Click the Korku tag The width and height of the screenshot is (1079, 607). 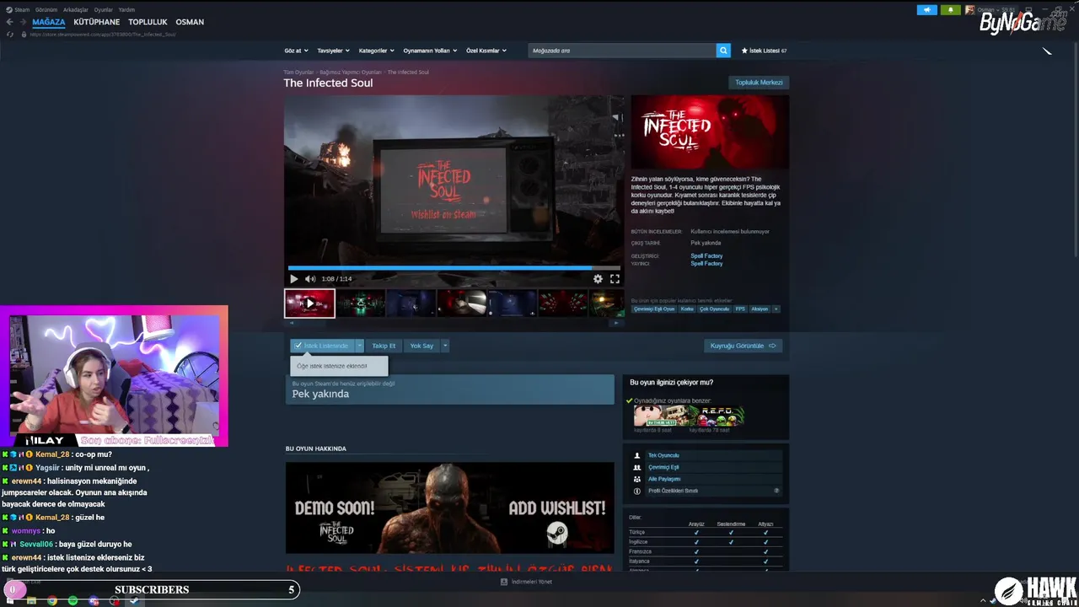687,309
